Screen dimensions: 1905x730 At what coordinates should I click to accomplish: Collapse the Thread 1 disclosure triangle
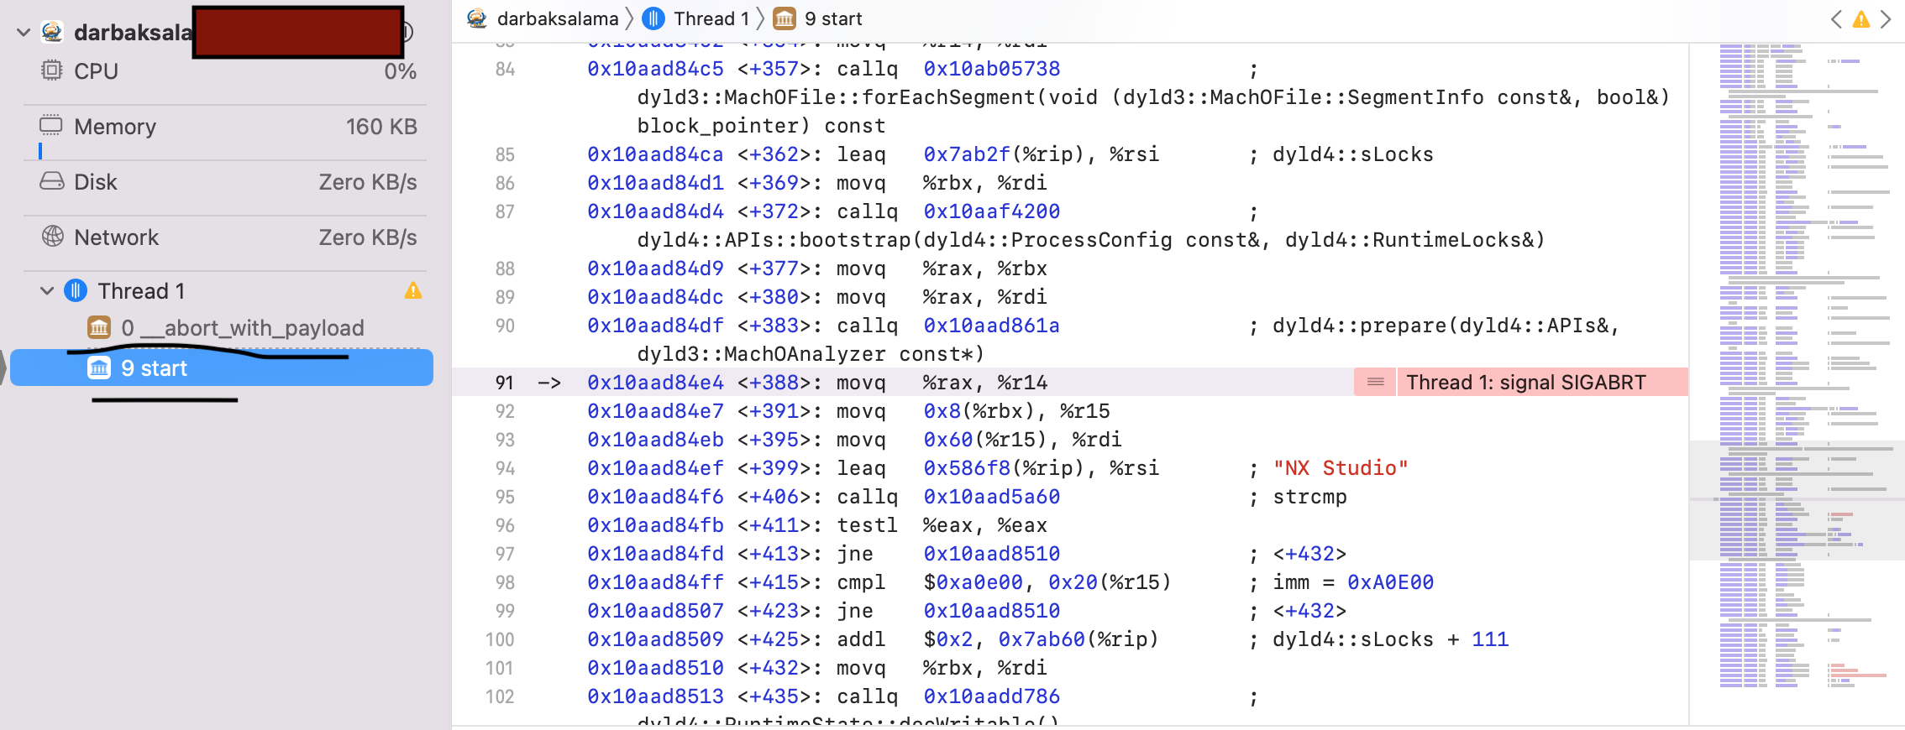(x=47, y=291)
